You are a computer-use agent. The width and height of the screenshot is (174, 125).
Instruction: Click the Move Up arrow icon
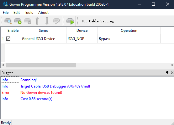coord(37,21)
